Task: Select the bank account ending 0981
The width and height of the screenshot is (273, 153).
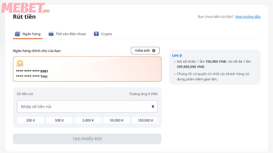Action: (x=87, y=69)
